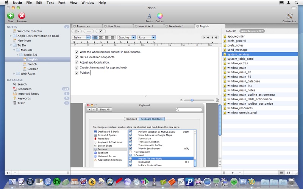Screen dimensions: 303x189
Task: Click the Customize toolbar icon
Action: coord(289,16)
